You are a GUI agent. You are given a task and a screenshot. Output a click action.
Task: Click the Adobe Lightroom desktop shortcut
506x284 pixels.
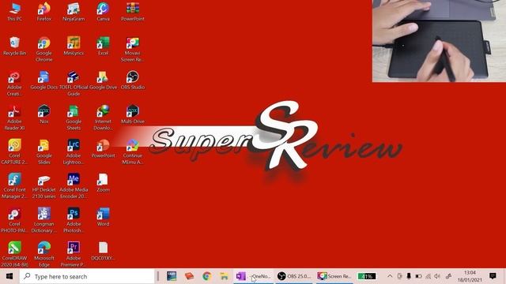pyautogui.click(x=74, y=151)
